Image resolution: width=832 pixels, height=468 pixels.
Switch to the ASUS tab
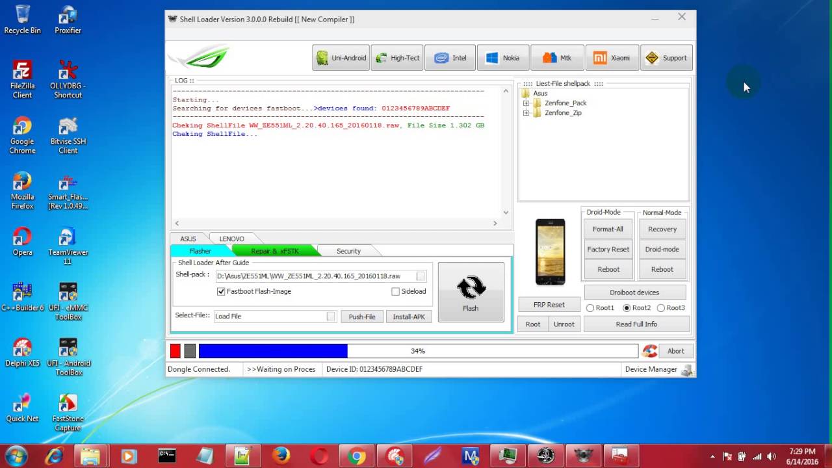pyautogui.click(x=188, y=239)
